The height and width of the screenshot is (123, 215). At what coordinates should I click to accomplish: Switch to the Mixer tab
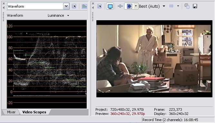(11, 112)
